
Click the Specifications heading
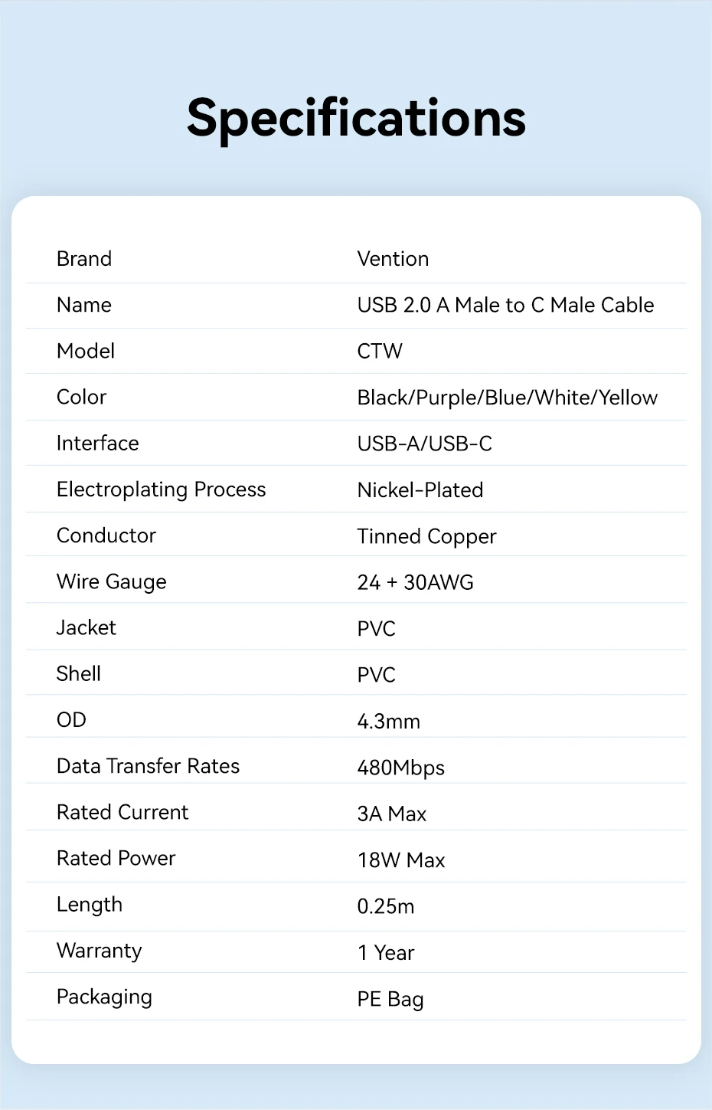pos(356,119)
